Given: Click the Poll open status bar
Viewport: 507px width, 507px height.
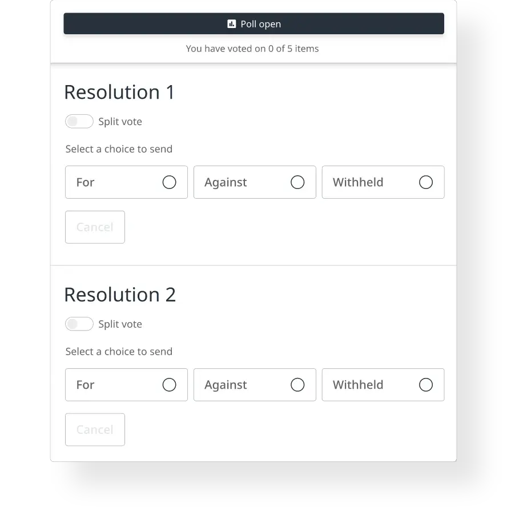Looking at the screenshot, I should pos(254,23).
